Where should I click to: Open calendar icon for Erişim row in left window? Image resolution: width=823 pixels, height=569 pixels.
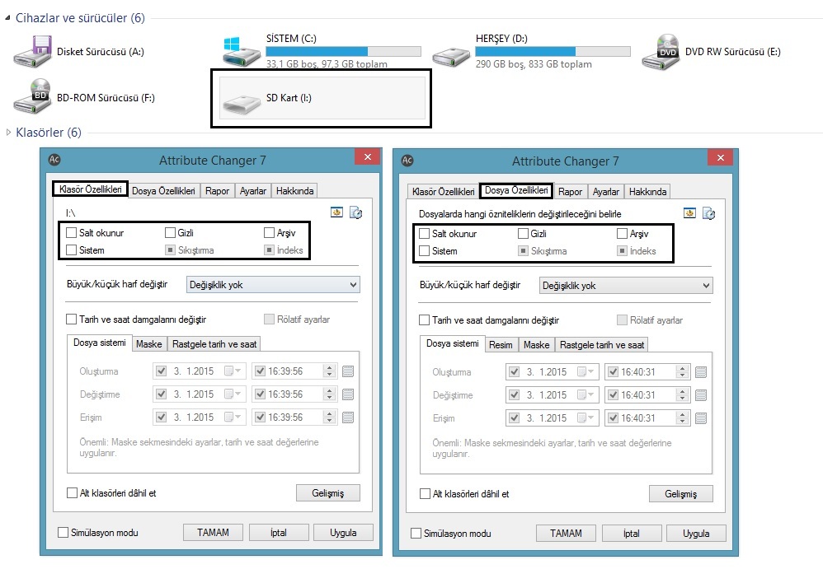click(347, 417)
